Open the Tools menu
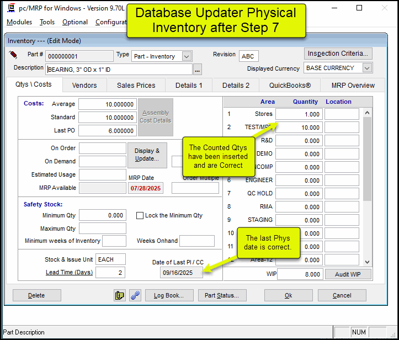 (47, 22)
